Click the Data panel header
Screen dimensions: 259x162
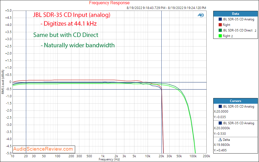[x=235, y=14]
